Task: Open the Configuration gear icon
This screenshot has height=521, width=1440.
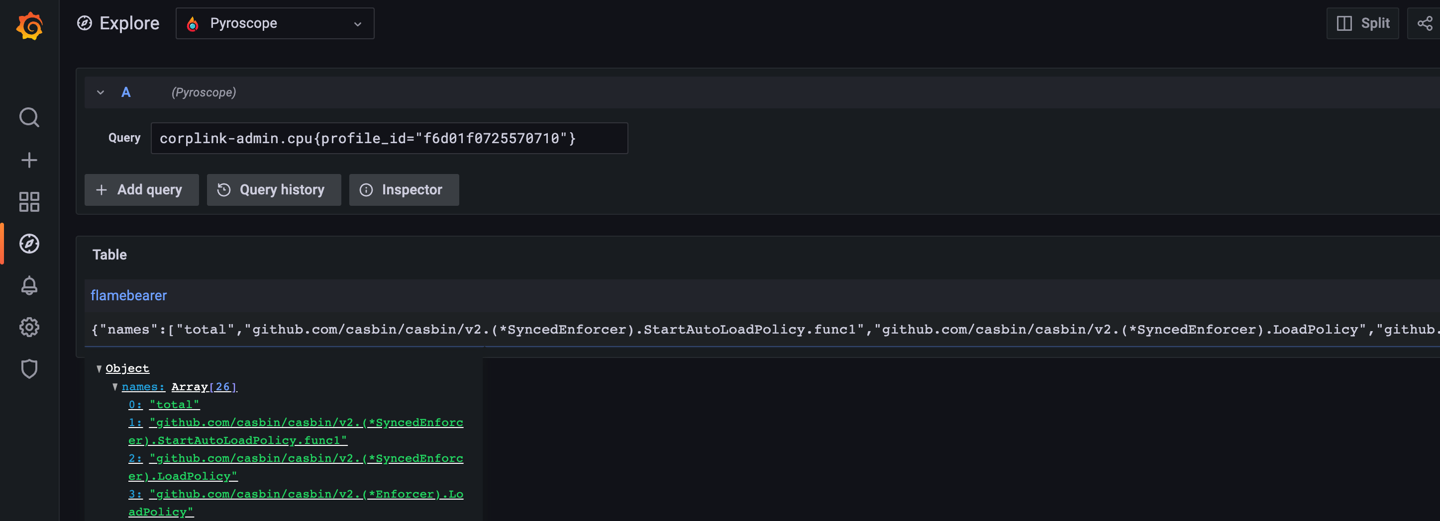Action: (x=29, y=327)
